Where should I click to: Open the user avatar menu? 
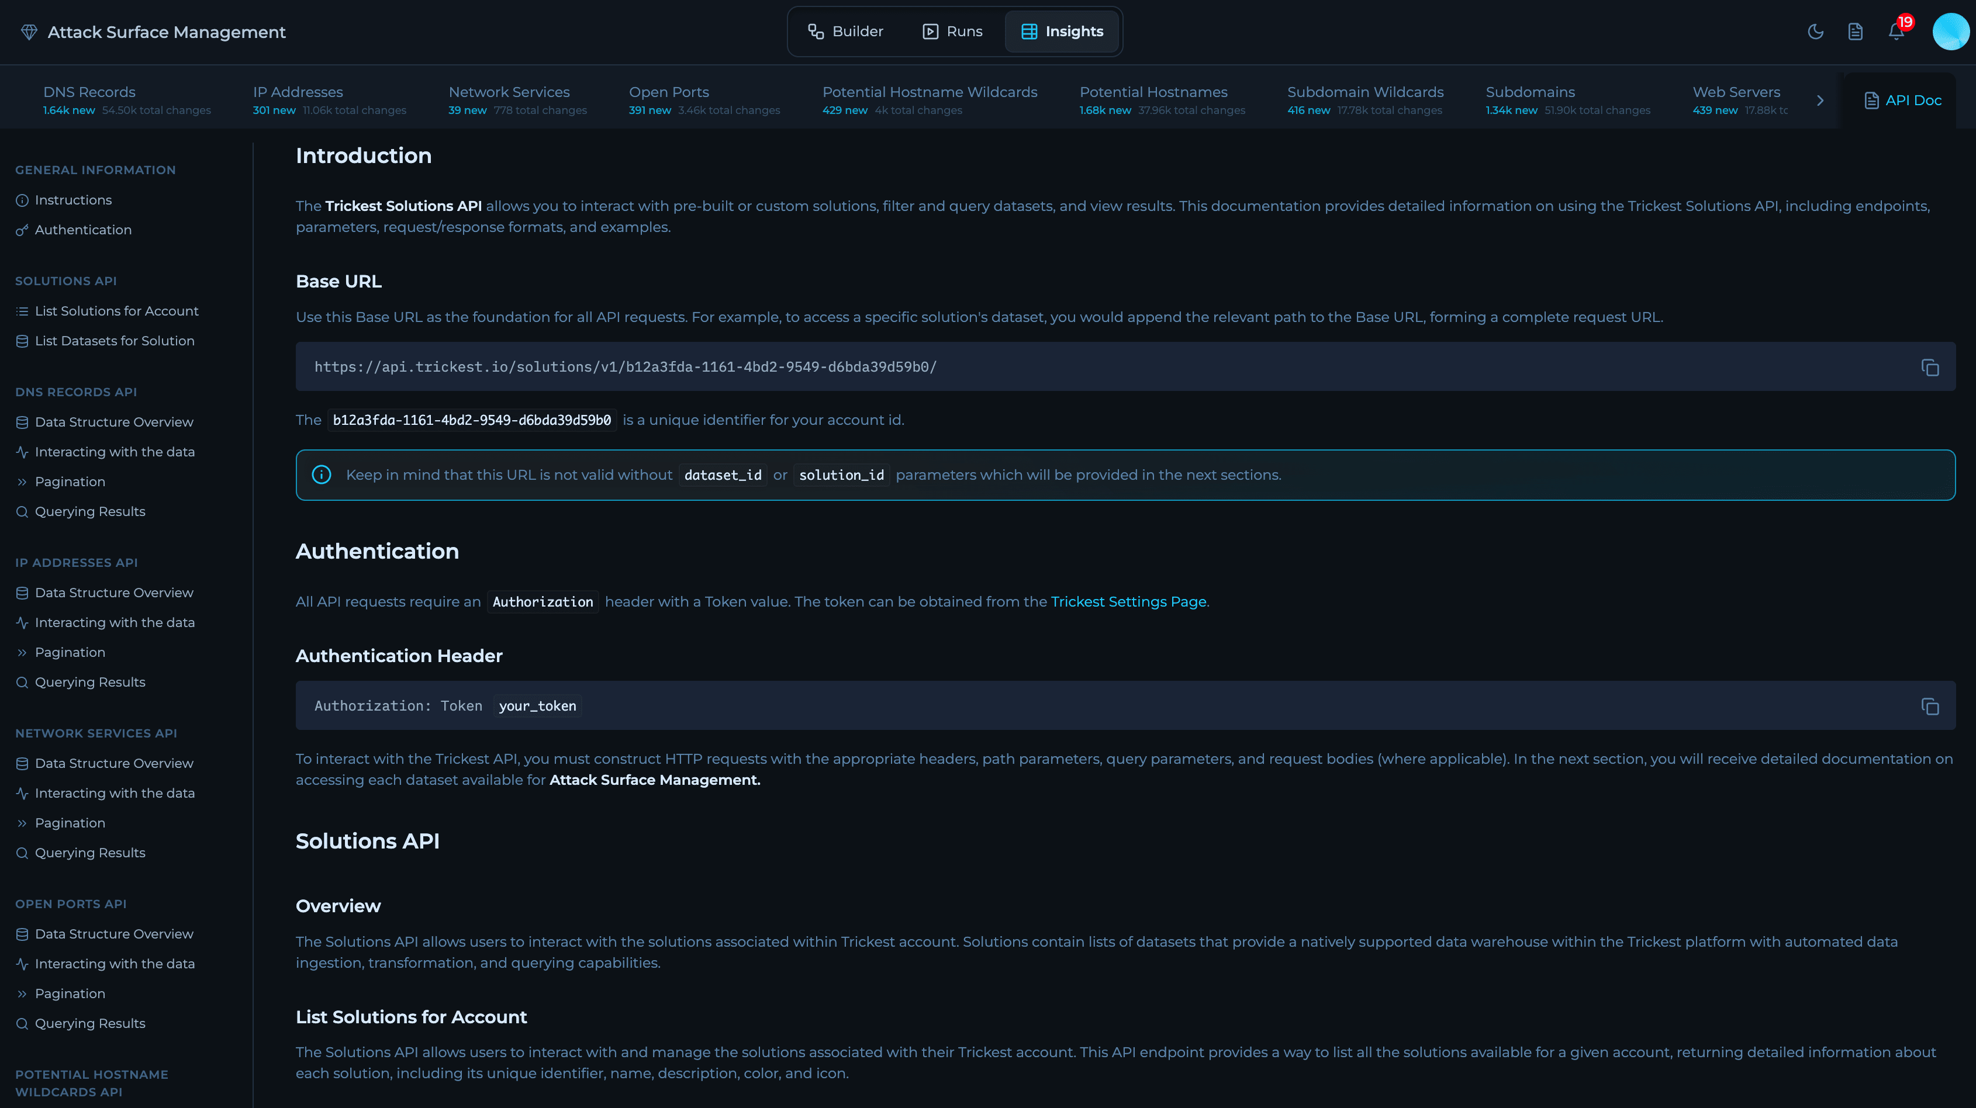pyautogui.click(x=1950, y=32)
